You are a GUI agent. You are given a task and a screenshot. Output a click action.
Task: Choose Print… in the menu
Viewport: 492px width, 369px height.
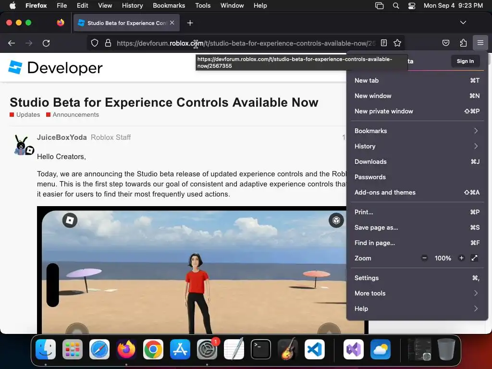(417, 212)
